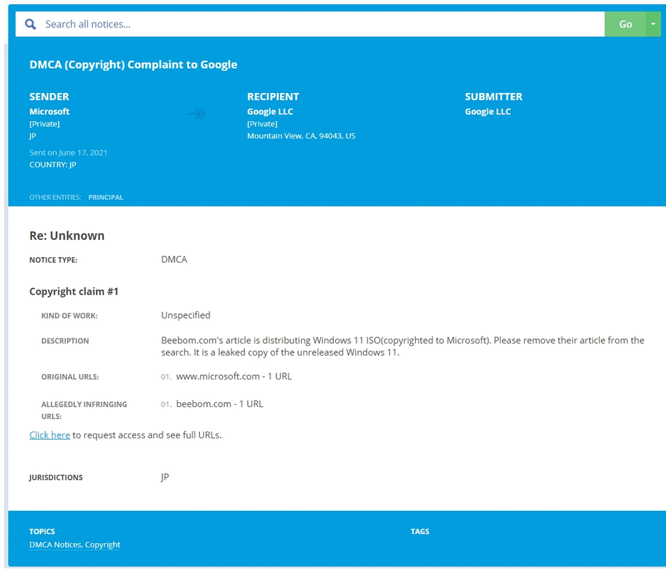Click the 'DESCRIPTION' label
Image resolution: width=666 pixels, height=569 pixels.
pyautogui.click(x=65, y=341)
